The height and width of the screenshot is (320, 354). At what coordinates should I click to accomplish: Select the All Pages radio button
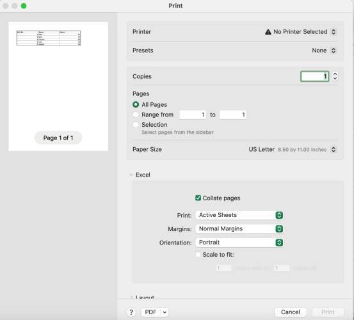pos(136,104)
